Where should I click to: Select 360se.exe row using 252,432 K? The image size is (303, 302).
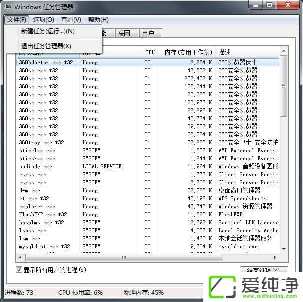coord(148,79)
